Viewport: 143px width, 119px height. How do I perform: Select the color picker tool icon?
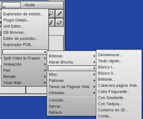tap(59, 14)
